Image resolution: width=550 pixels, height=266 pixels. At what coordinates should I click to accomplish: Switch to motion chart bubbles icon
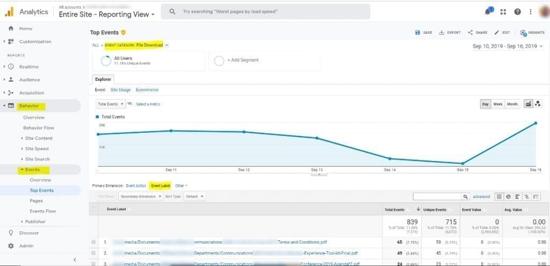click(x=537, y=104)
